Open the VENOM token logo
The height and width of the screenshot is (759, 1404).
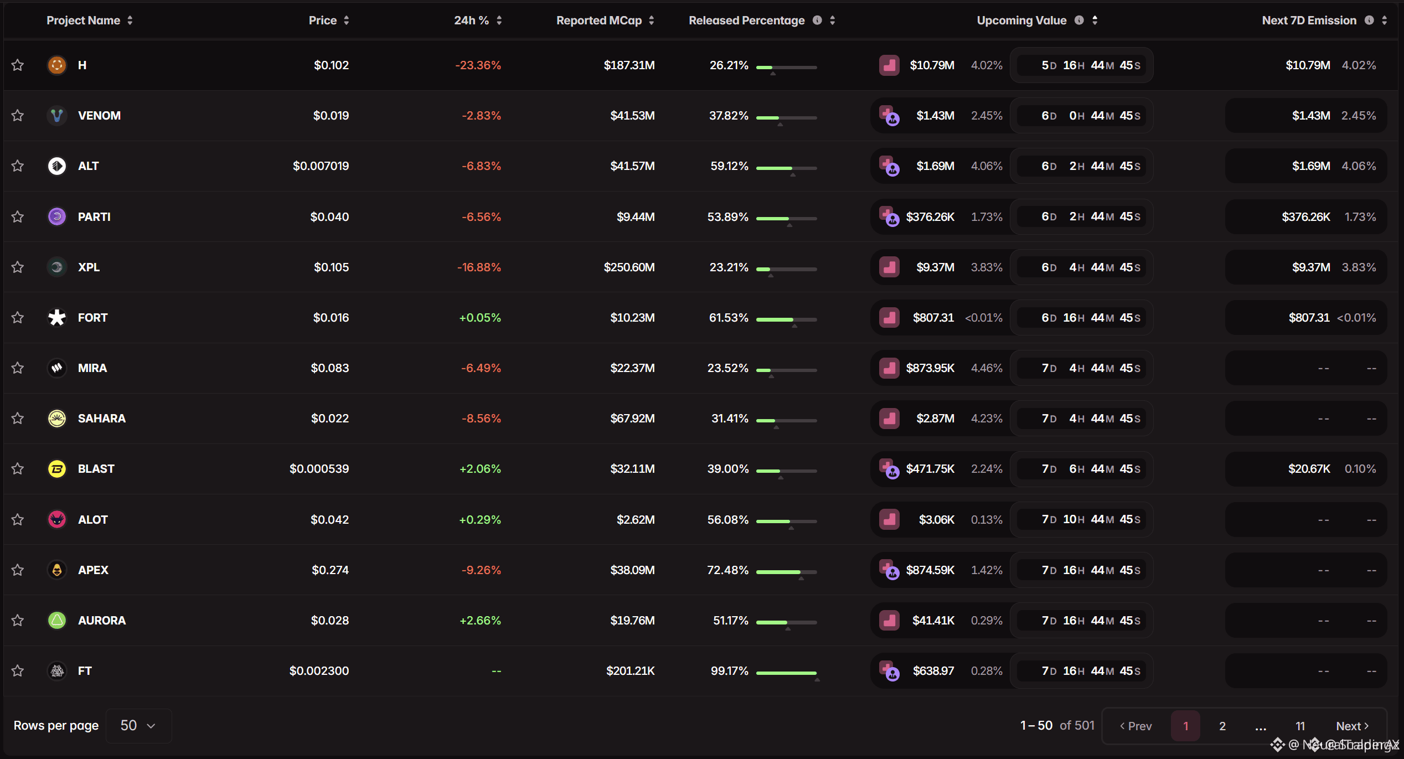pos(56,116)
